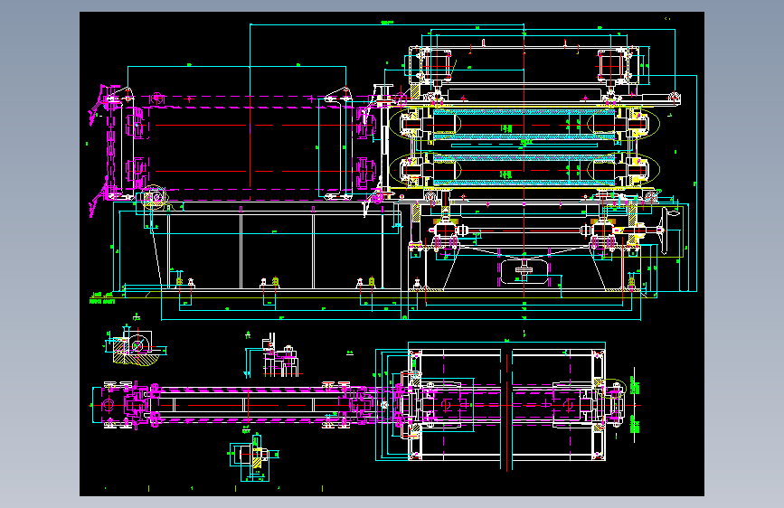The height and width of the screenshot is (508, 784).
Task: Select the small bracket detail view above plan view
Action: tap(273, 354)
